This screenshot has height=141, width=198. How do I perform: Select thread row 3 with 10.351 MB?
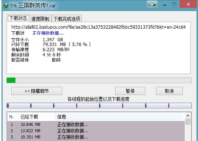click(96, 137)
